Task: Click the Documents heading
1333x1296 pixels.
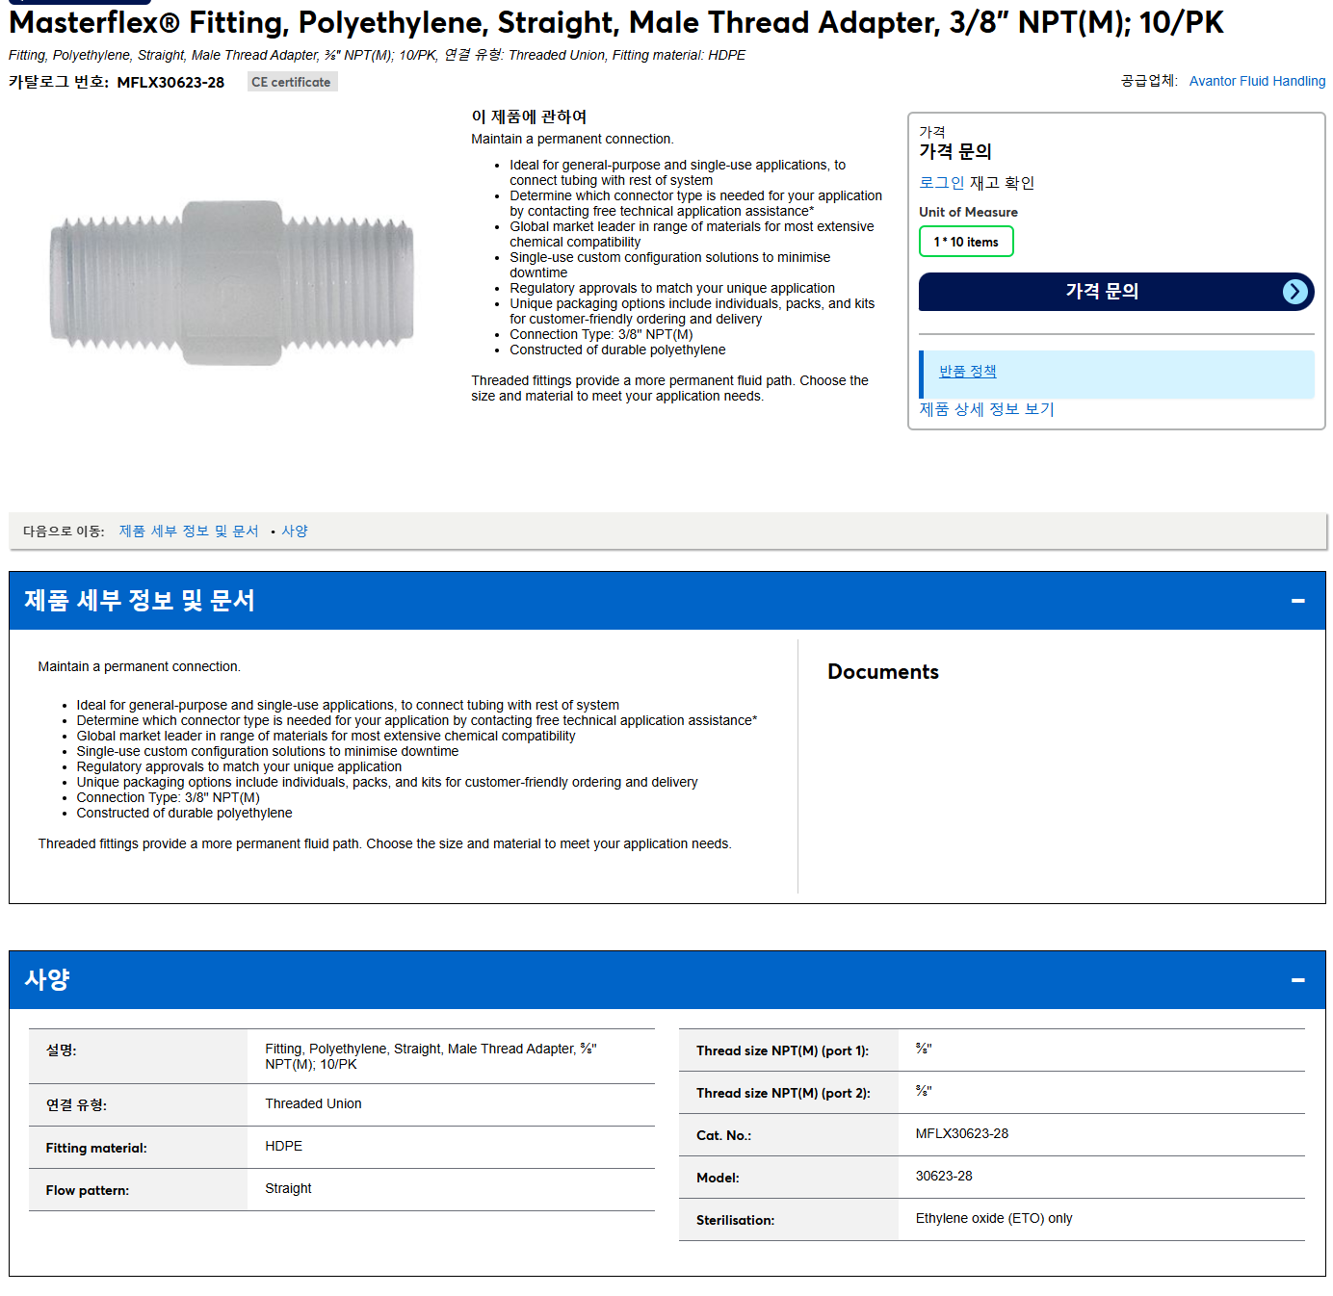Action: 883,672
